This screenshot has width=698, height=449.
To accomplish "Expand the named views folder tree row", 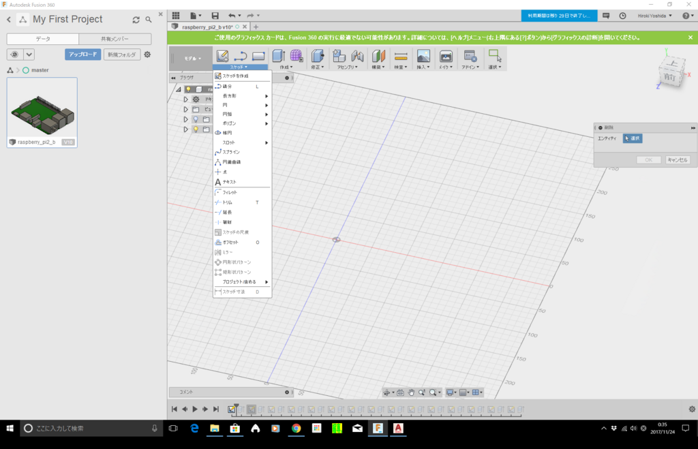I will pyautogui.click(x=185, y=109).
